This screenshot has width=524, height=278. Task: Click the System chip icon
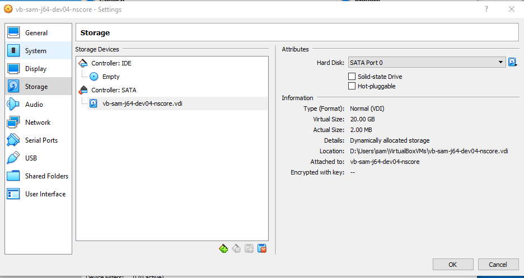coord(13,51)
